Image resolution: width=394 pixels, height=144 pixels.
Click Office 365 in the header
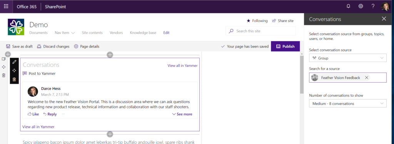tap(27, 7)
